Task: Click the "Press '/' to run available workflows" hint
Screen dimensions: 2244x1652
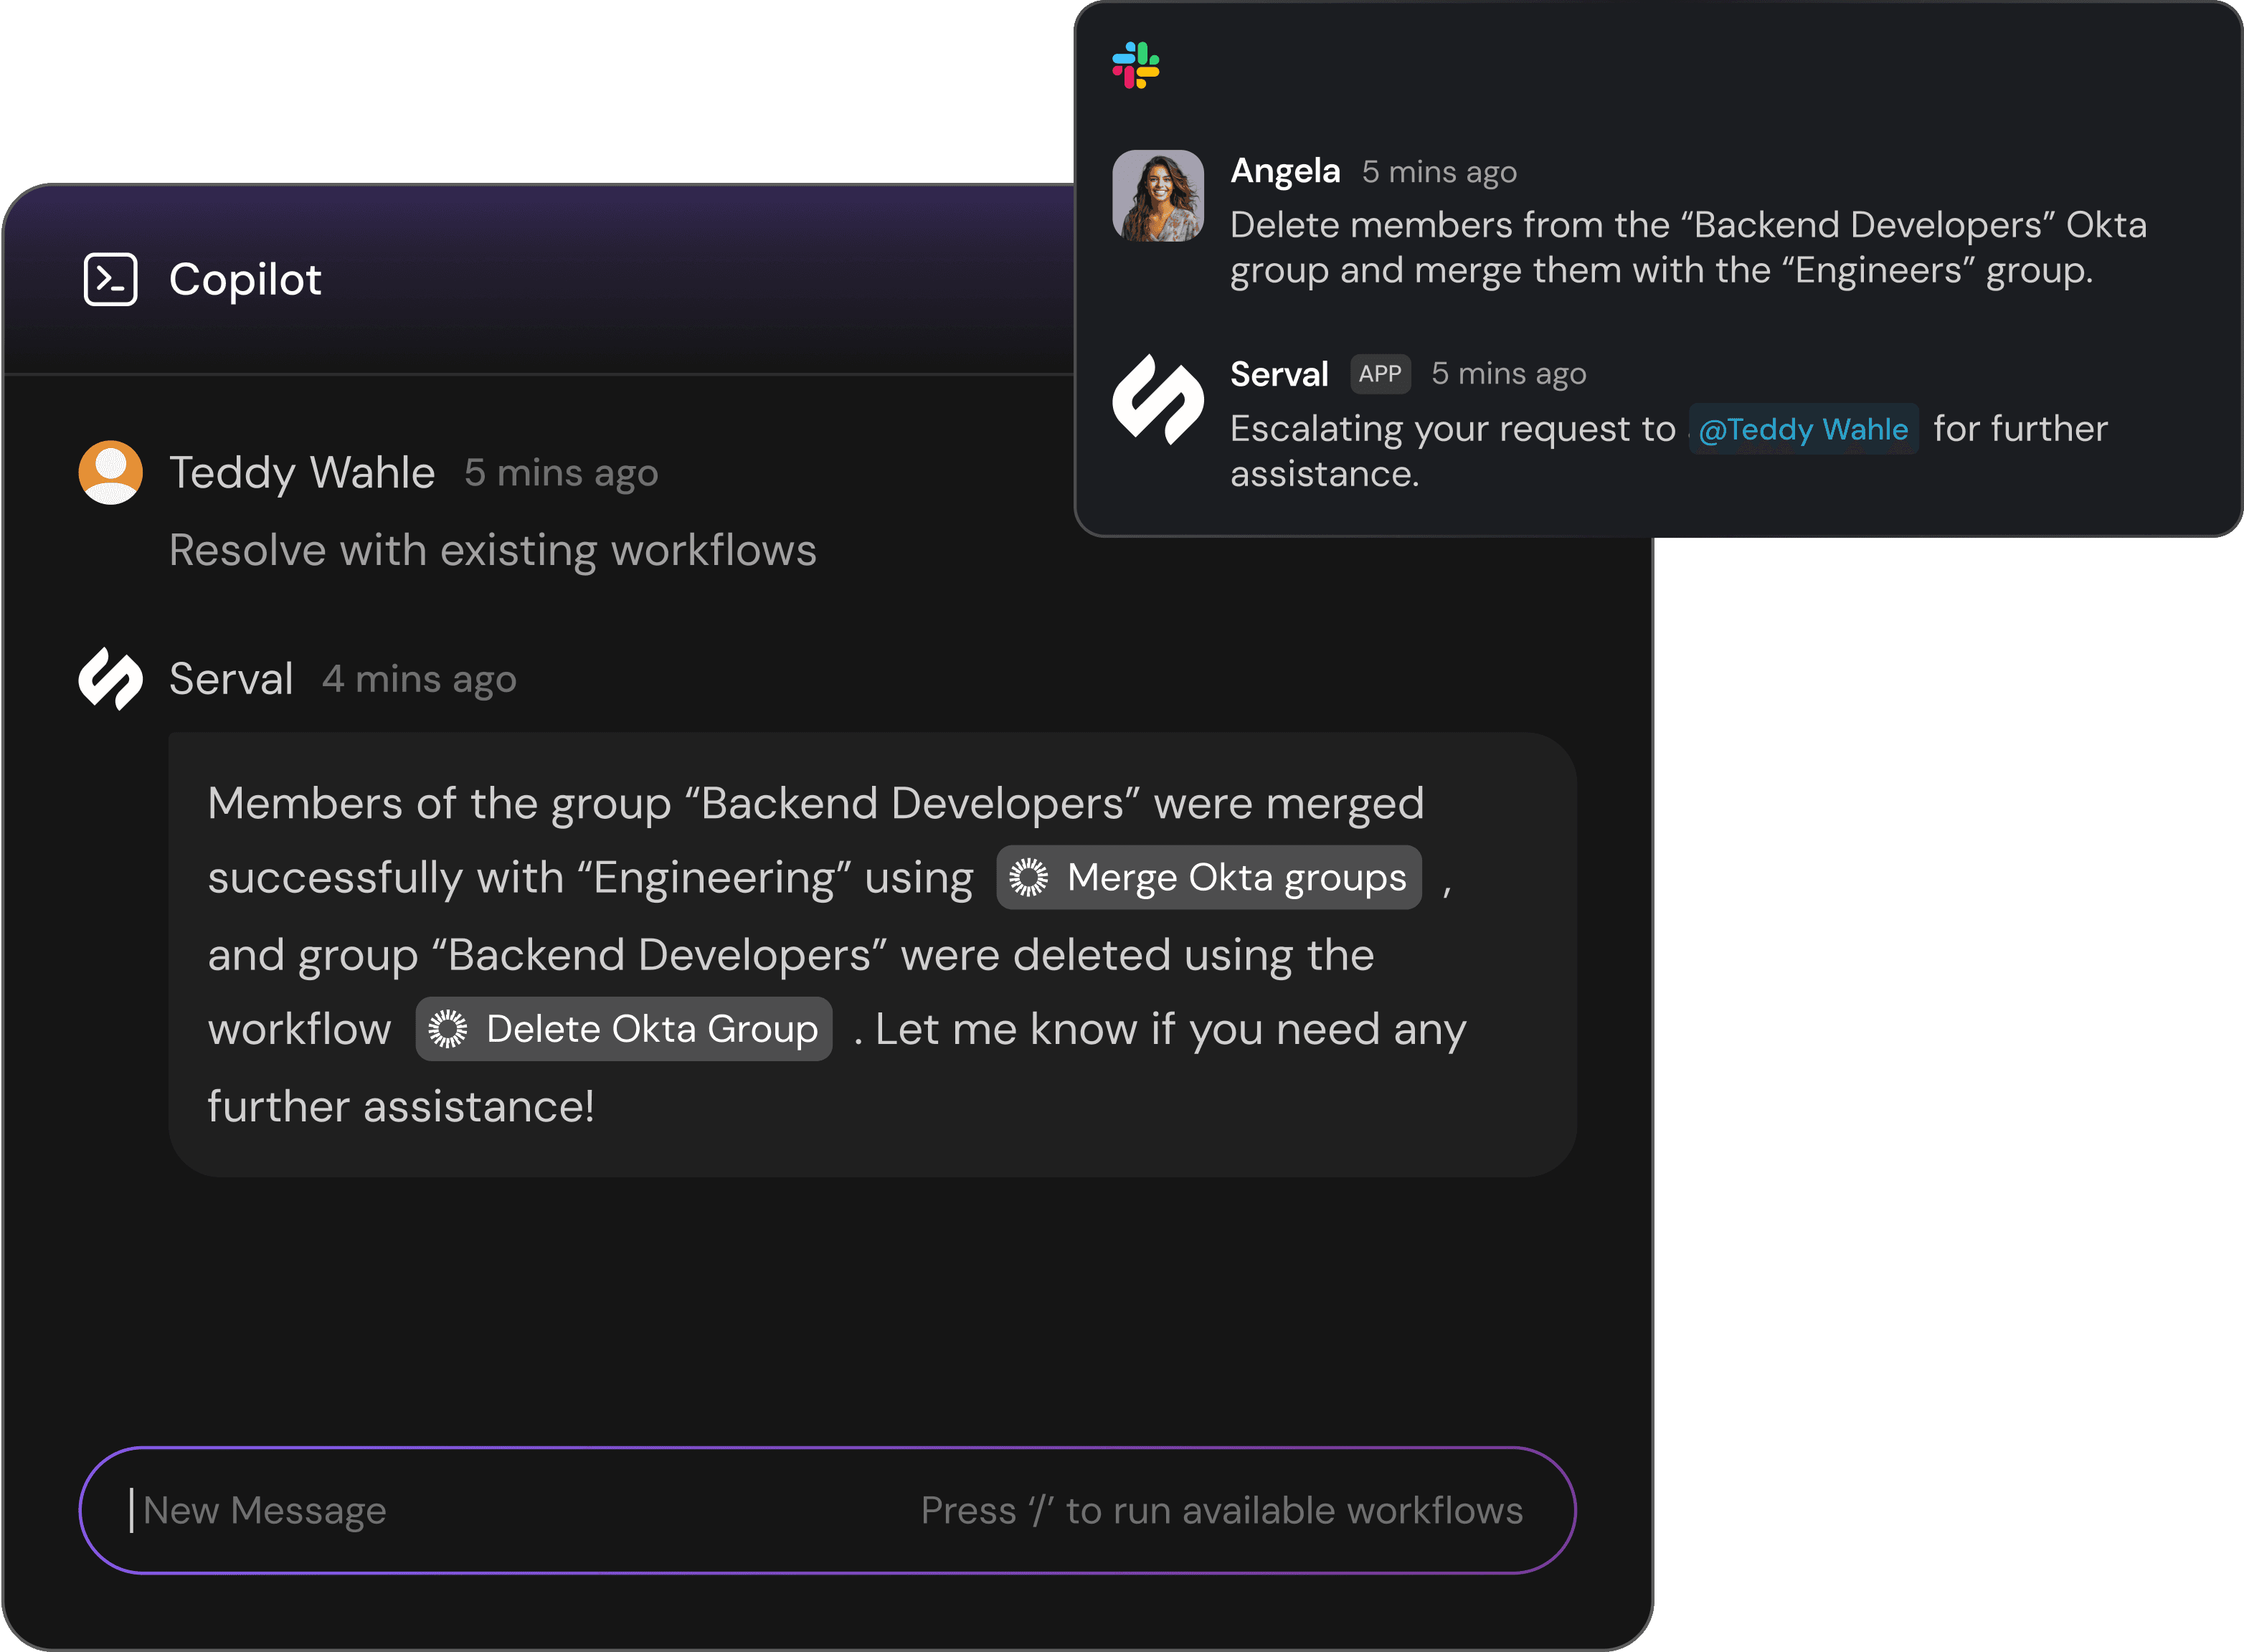Action: point(1222,1510)
